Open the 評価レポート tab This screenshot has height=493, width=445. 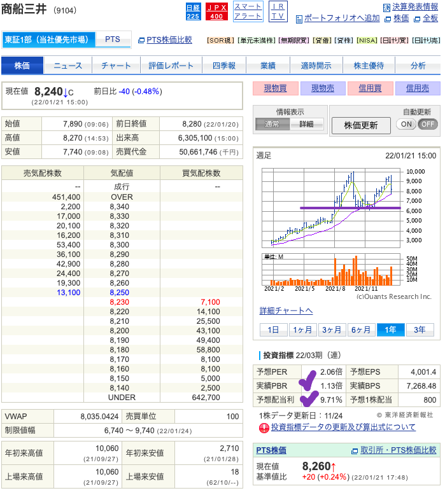pyautogui.click(x=171, y=66)
